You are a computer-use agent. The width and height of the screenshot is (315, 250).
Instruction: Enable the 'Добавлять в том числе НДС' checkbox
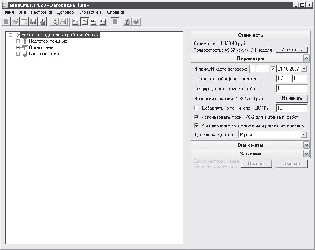pos(196,108)
